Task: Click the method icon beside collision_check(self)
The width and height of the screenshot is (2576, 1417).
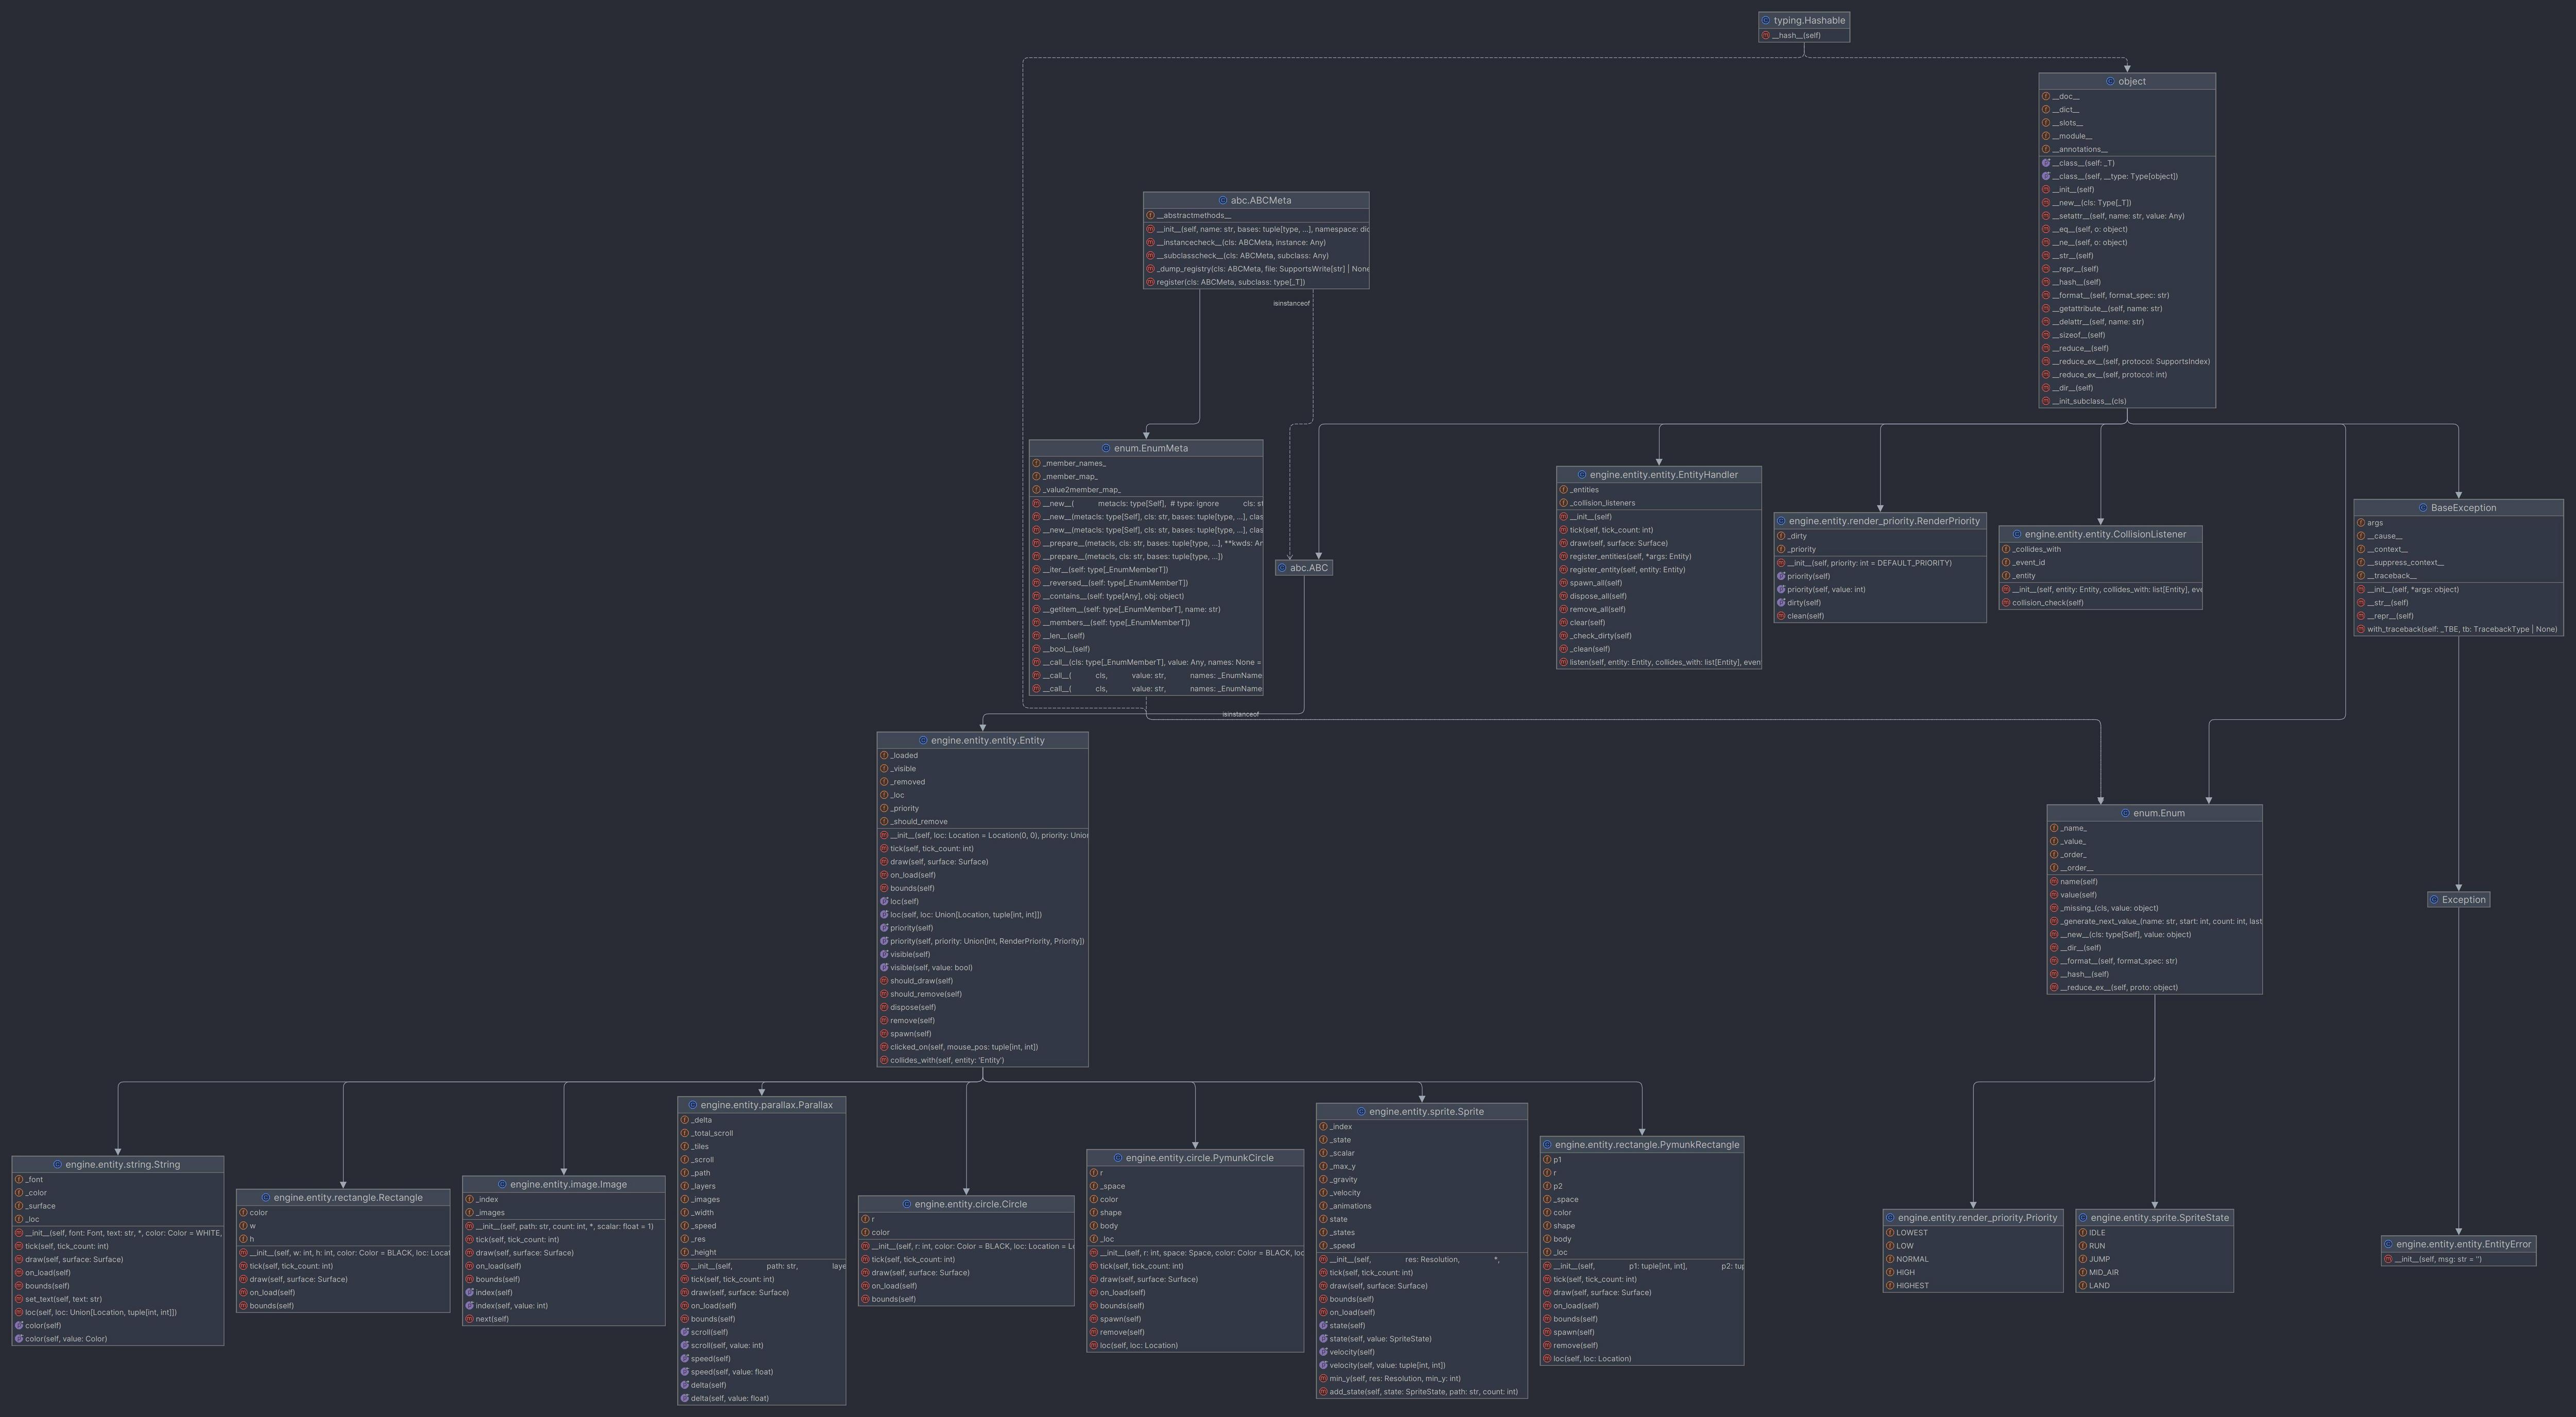Action: 2006,602
